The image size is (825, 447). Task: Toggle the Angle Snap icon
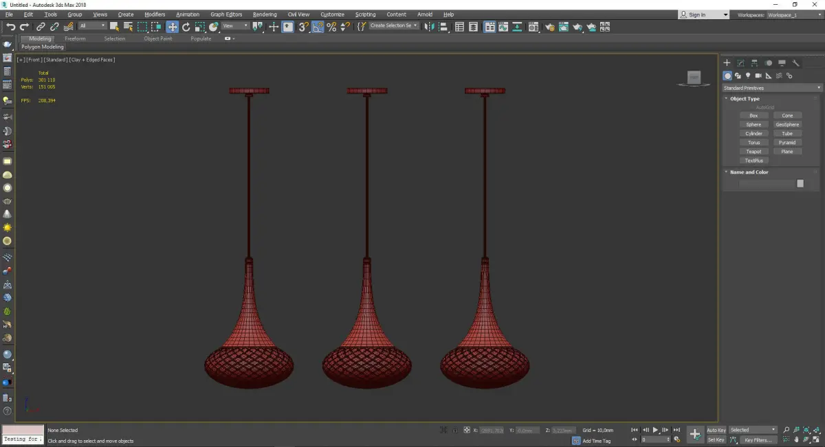(318, 27)
